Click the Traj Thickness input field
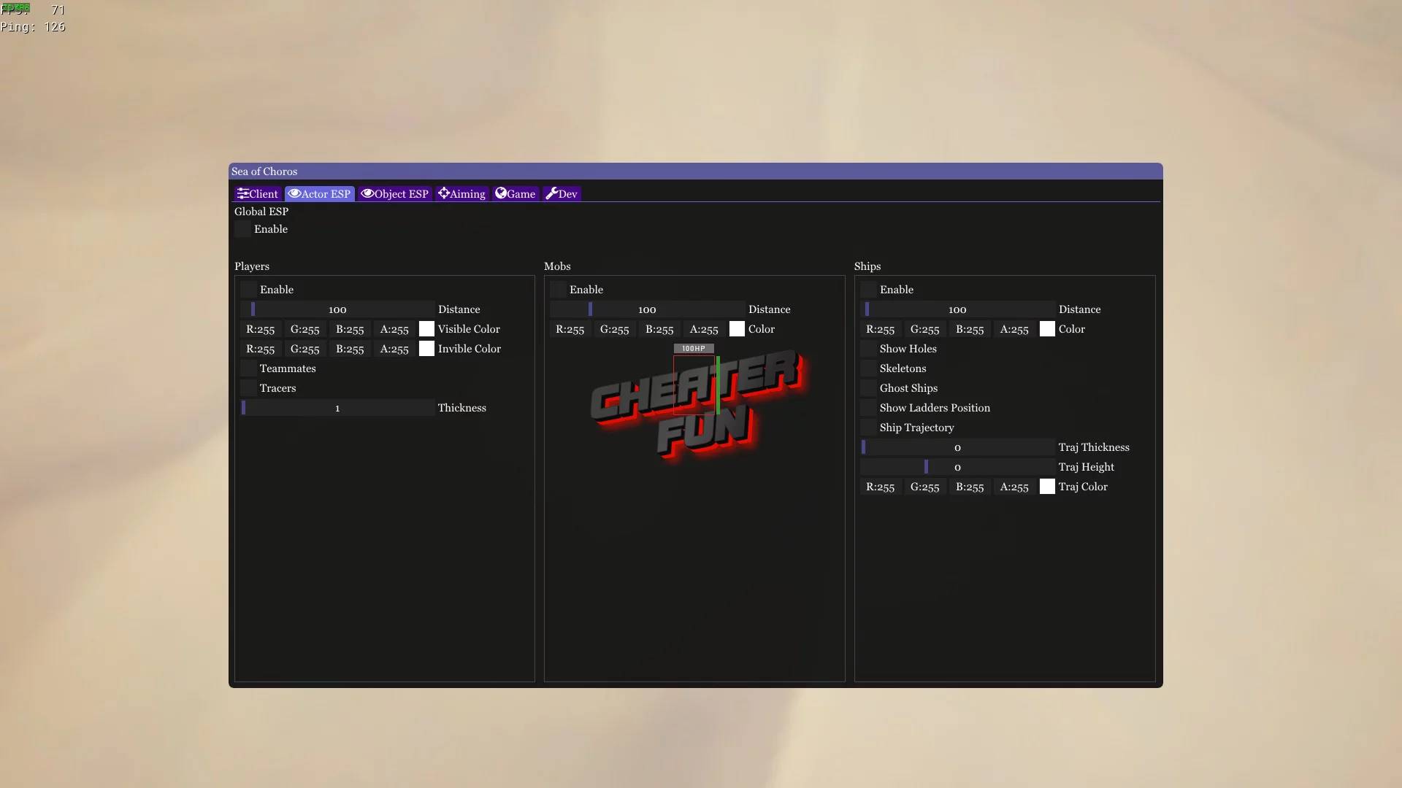Image resolution: width=1402 pixels, height=788 pixels. [x=956, y=447]
